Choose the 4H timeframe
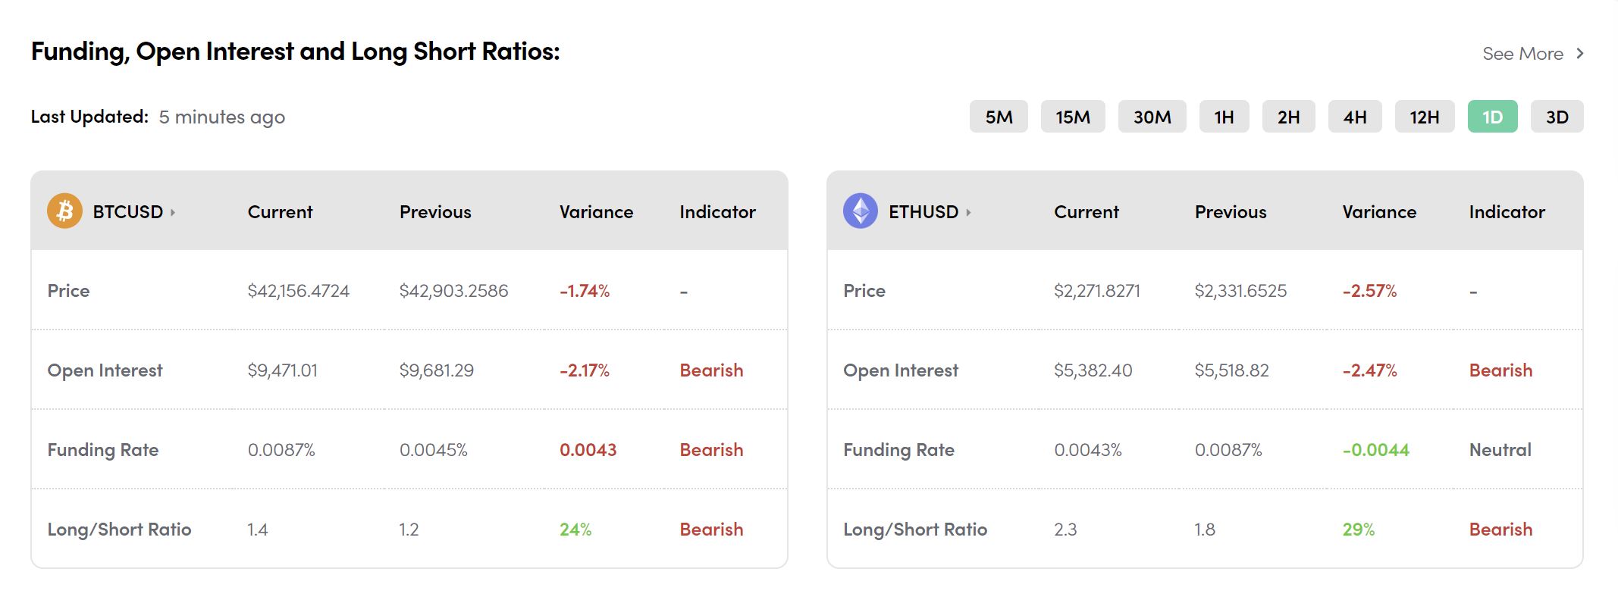This screenshot has height=603, width=1618. [1355, 117]
